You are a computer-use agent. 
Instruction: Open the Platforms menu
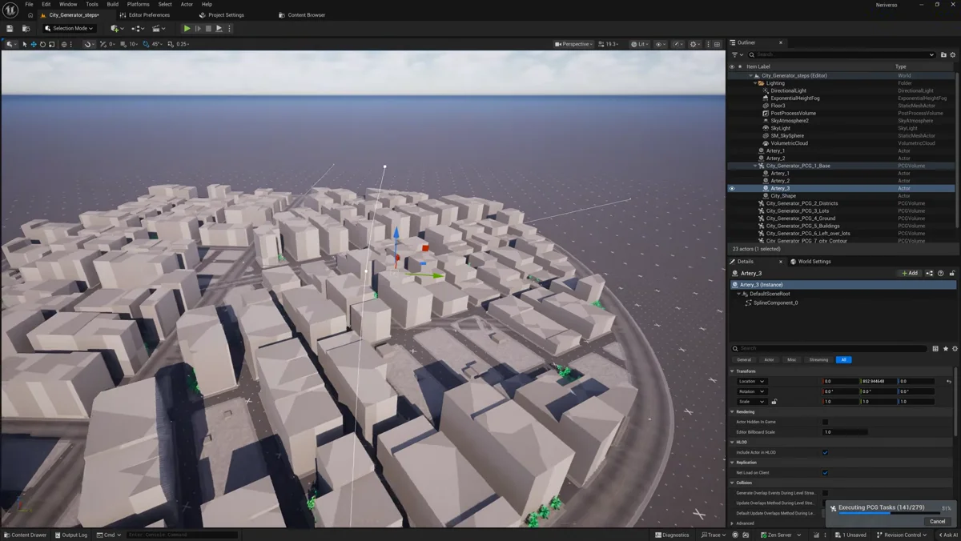click(x=139, y=4)
